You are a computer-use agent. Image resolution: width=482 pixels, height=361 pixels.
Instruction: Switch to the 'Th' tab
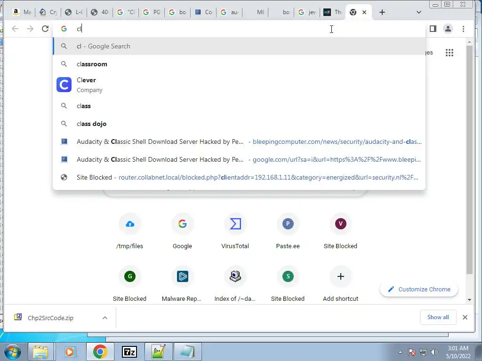pos(333,12)
